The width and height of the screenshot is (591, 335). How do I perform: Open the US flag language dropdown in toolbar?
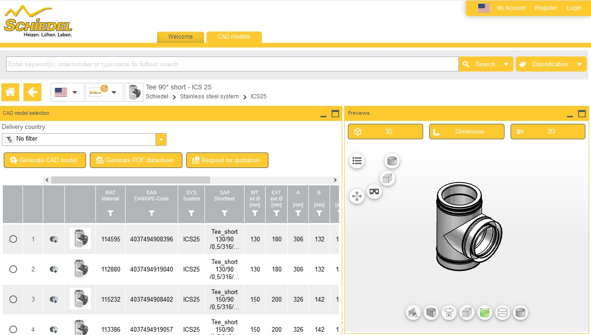click(x=67, y=92)
